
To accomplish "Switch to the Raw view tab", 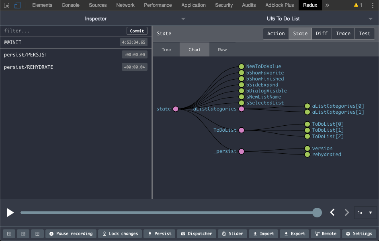I will [x=223, y=49].
